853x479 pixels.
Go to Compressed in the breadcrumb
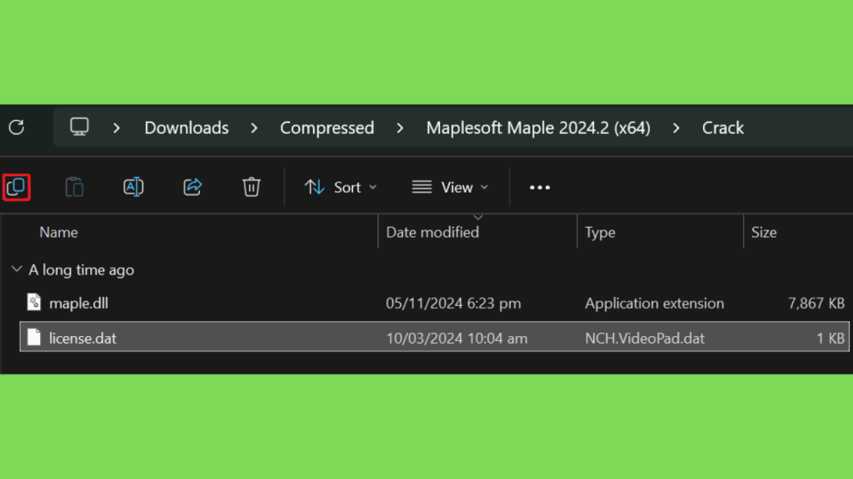[327, 128]
